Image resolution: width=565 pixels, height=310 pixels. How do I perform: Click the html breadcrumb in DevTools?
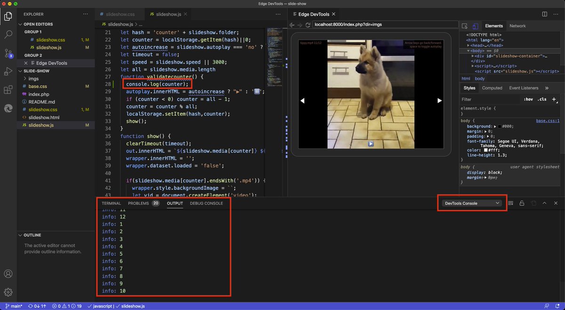466,79
